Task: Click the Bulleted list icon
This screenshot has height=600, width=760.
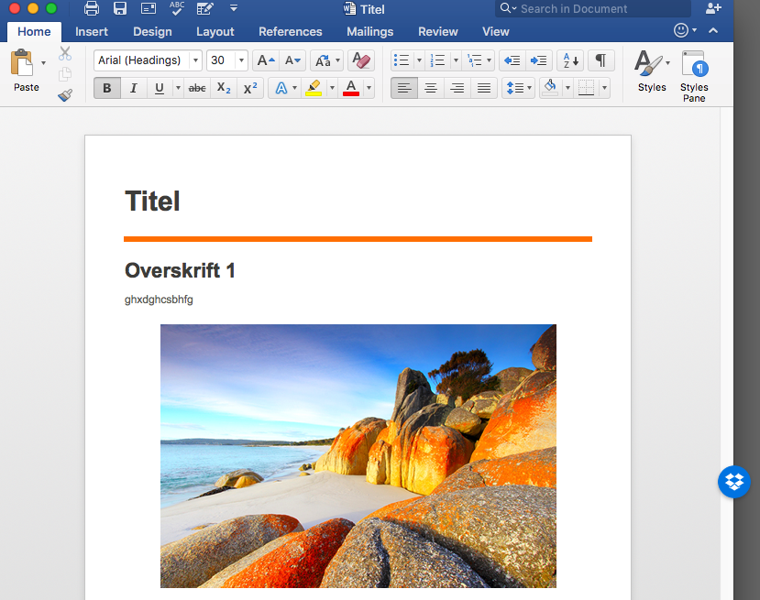Action: [x=402, y=60]
